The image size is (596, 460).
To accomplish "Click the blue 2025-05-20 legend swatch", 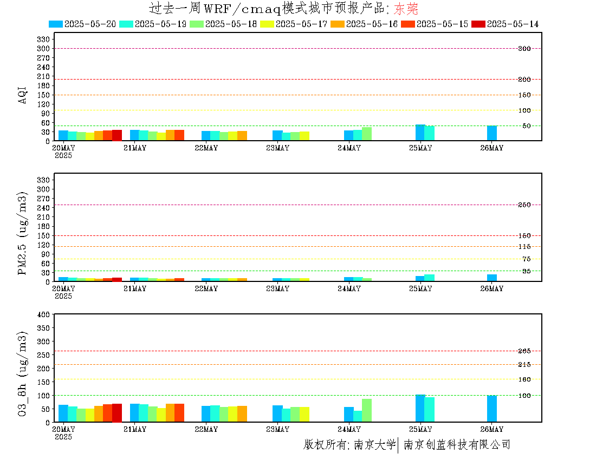I will coord(55,24).
